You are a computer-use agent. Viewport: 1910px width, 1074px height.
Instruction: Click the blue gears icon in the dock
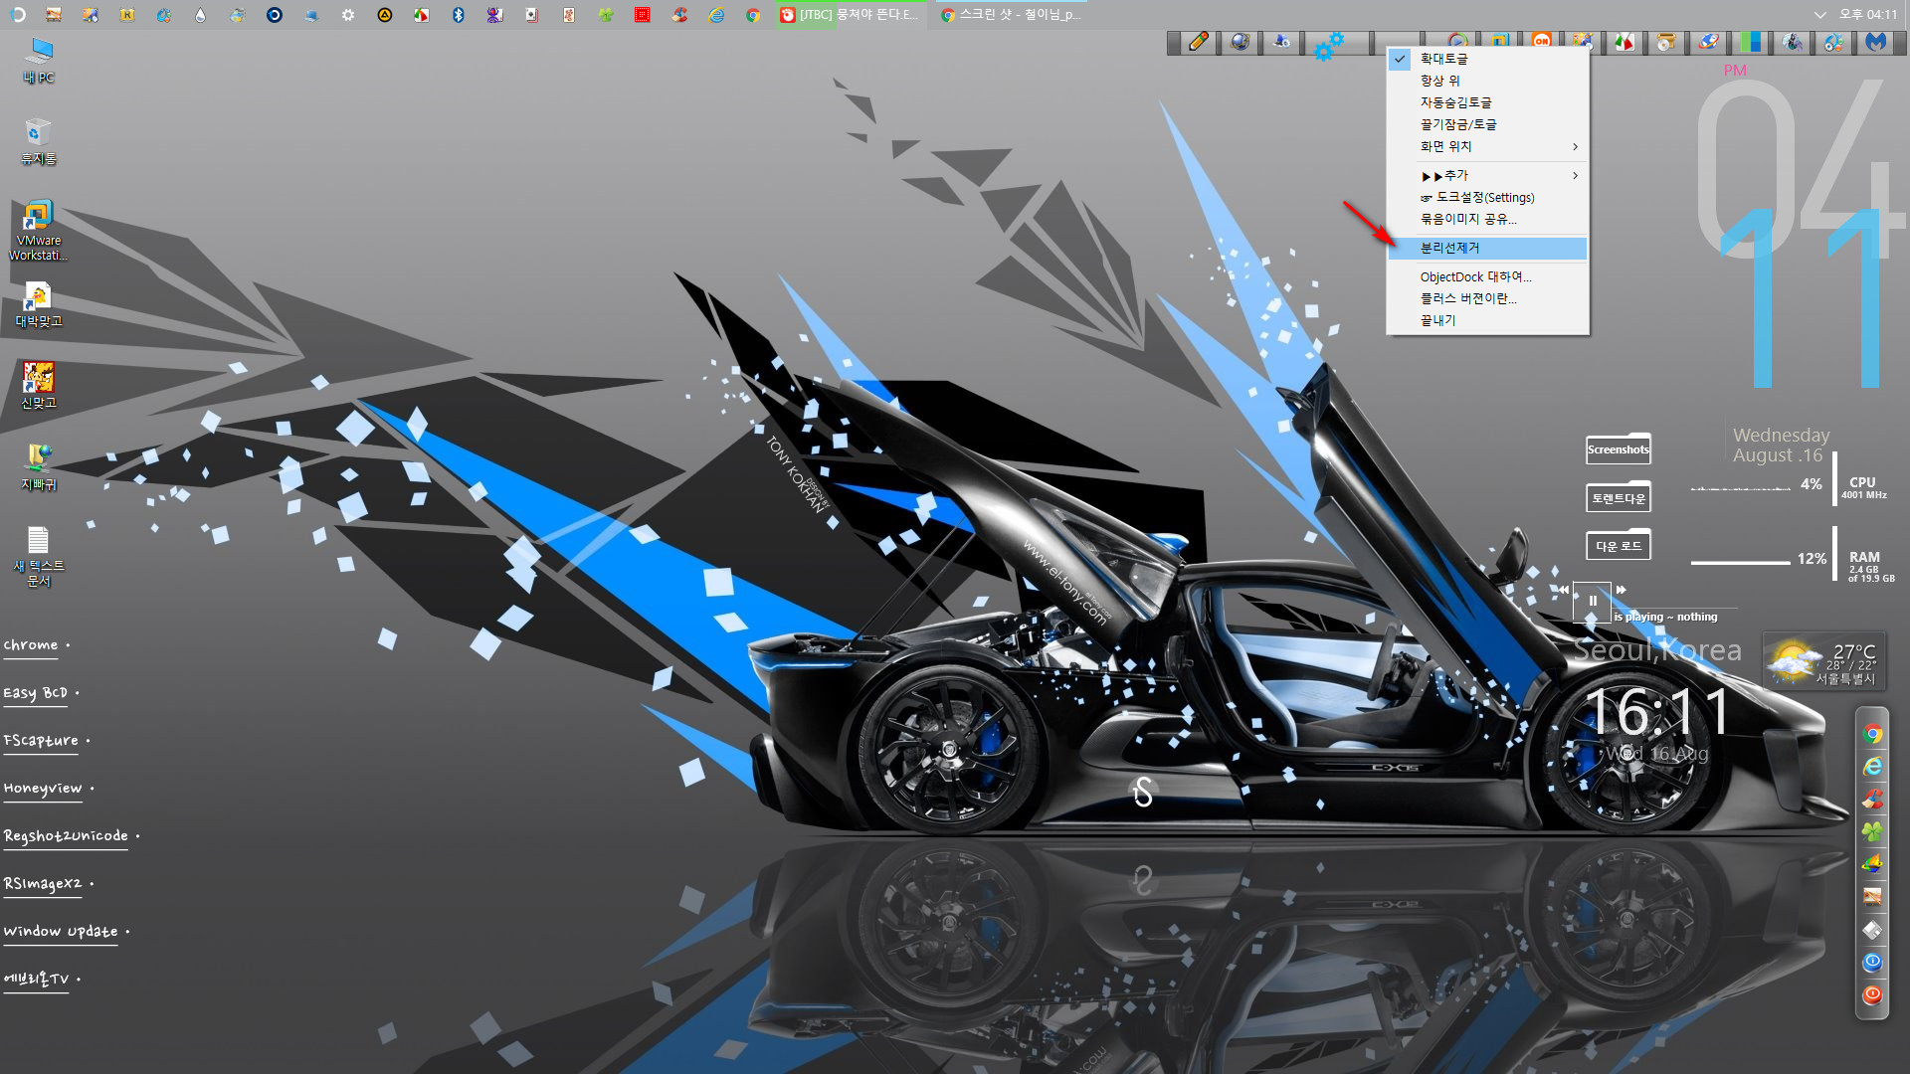(1327, 45)
